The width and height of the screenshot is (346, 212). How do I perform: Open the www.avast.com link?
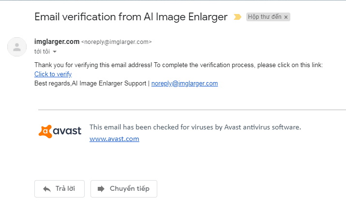pos(114,139)
